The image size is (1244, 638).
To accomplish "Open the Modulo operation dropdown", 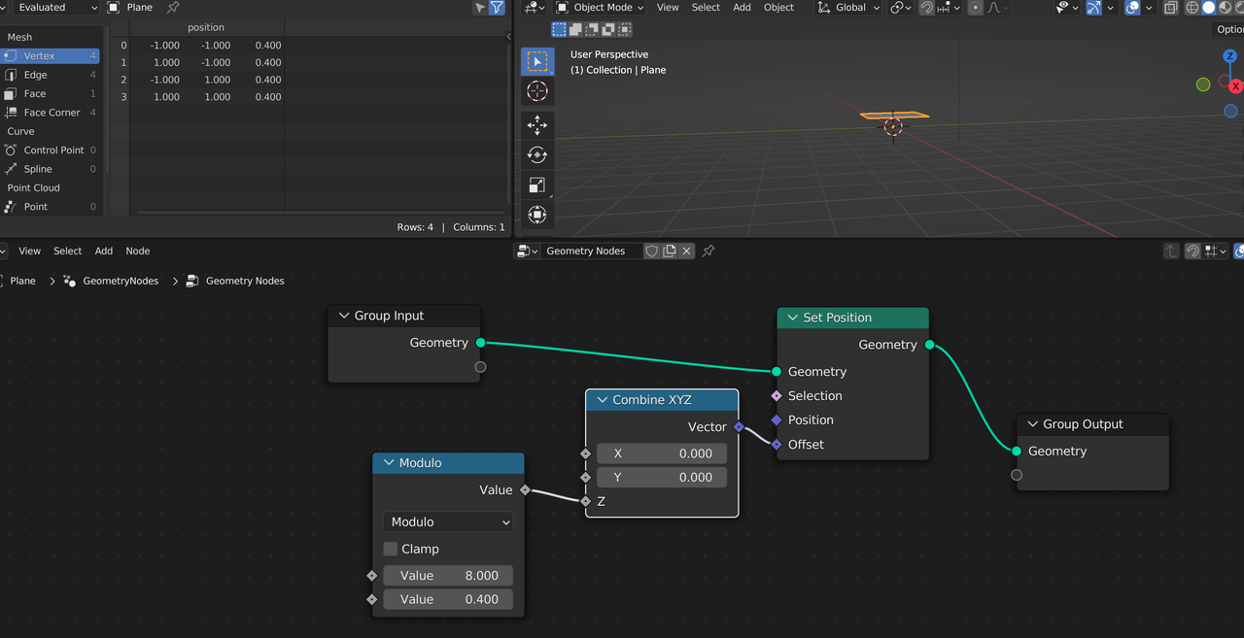I will [448, 522].
